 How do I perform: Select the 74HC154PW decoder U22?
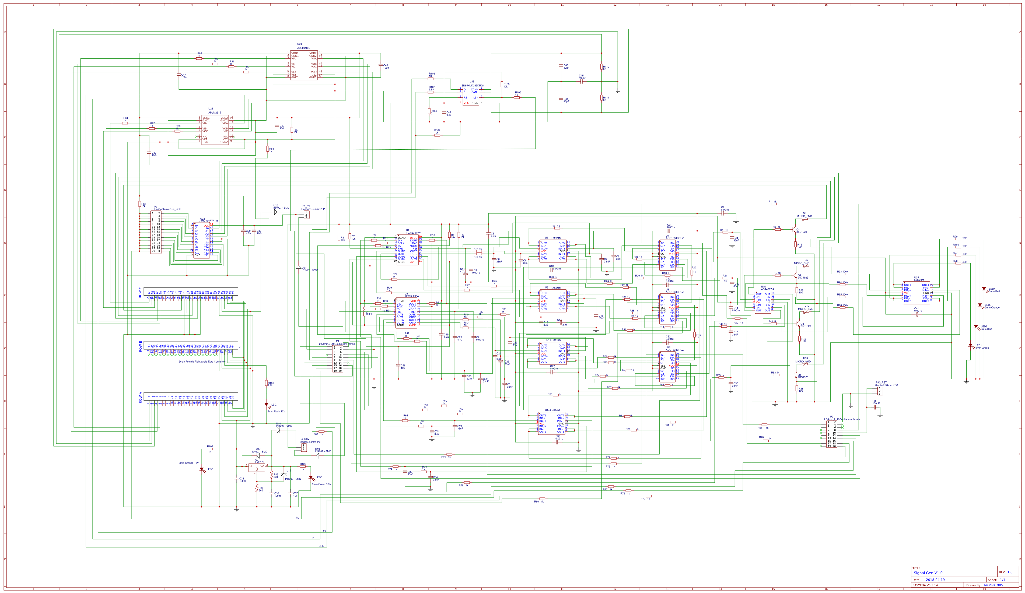tap(201, 240)
